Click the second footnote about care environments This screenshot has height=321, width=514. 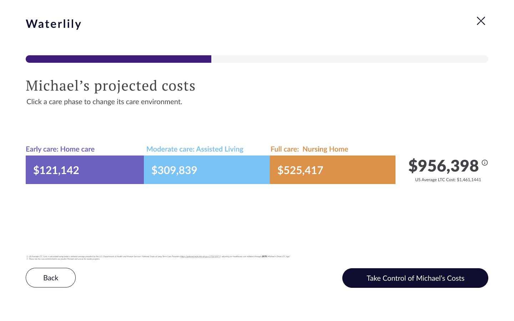click(64, 259)
